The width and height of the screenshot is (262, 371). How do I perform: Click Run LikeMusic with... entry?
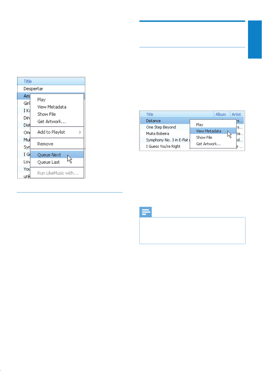coord(57,173)
